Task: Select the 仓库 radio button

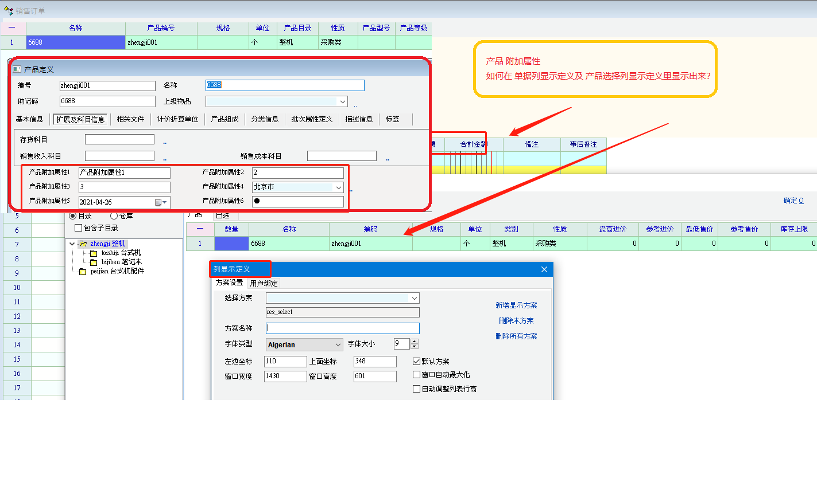Action: tap(114, 216)
